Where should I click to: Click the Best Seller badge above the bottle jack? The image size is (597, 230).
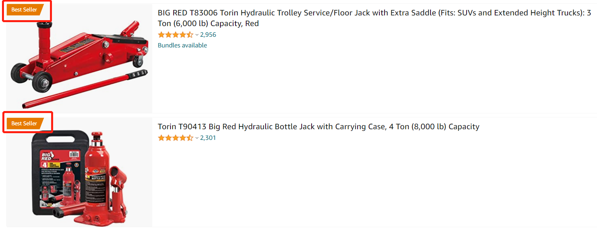click(x=25, y=123)
